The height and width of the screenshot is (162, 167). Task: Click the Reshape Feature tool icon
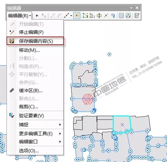[x=92, y=16]
